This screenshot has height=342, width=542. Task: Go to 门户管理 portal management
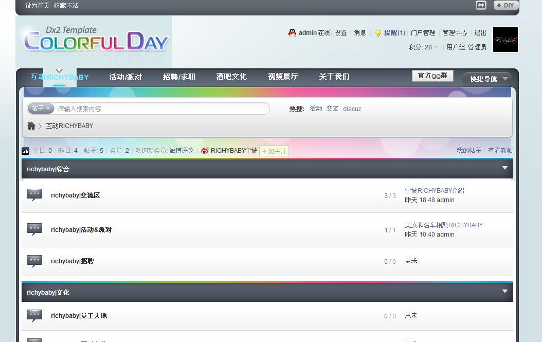coord(423,33)
